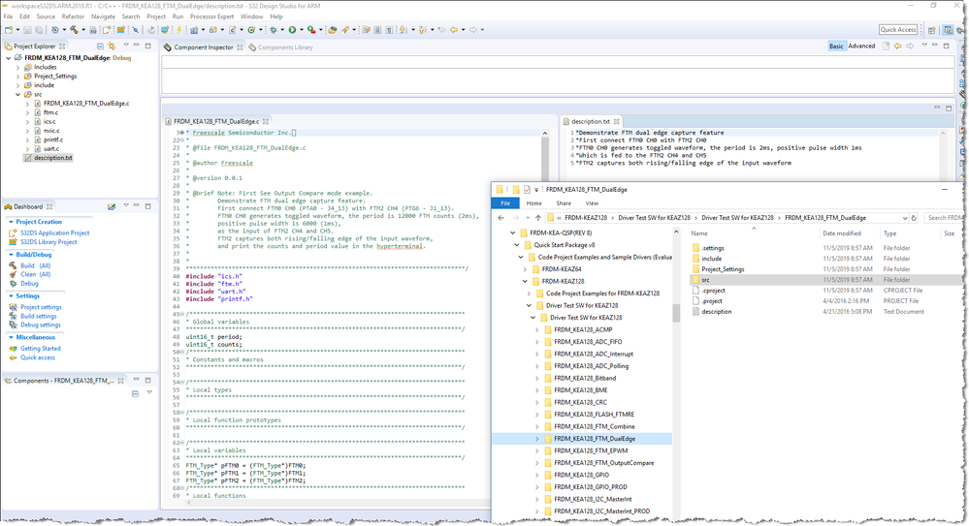Click the Debug bug icon in toolbar
This screenshot has height=526, width=969.
pyautogui.click(x=274, y=30)
